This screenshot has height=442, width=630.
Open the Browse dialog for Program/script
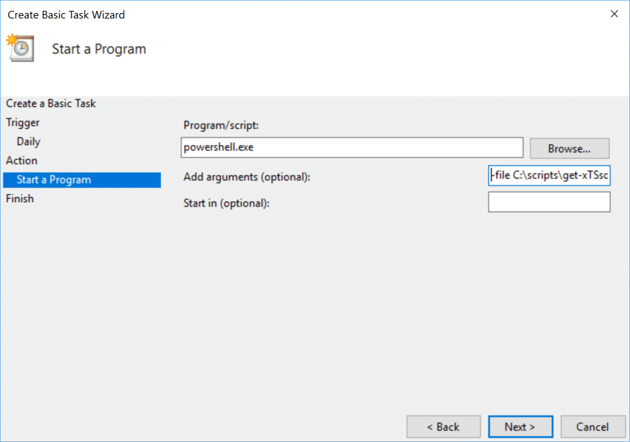[x=569, y=148]
